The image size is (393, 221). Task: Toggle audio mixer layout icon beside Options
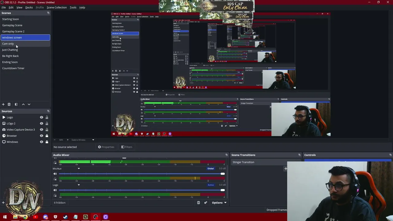pyautogui.click(x=198, y=203)
